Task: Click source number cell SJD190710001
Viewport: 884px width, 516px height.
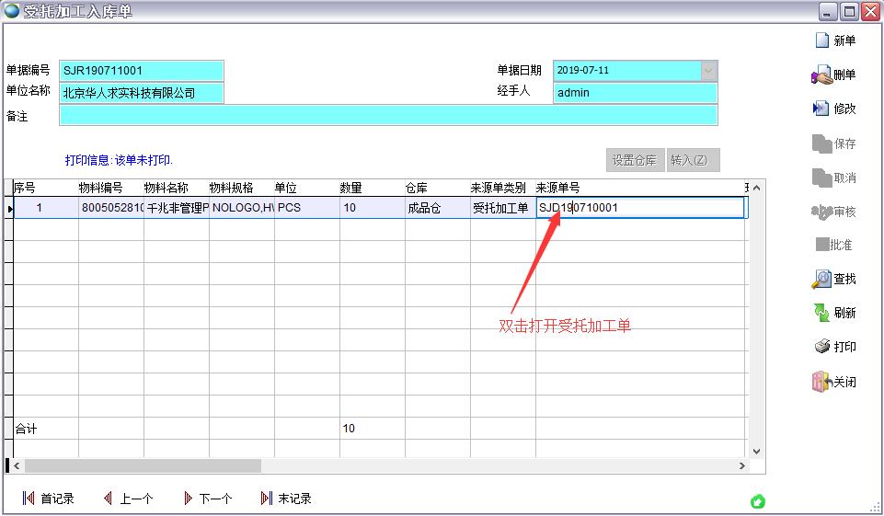Action: [639, 208]
